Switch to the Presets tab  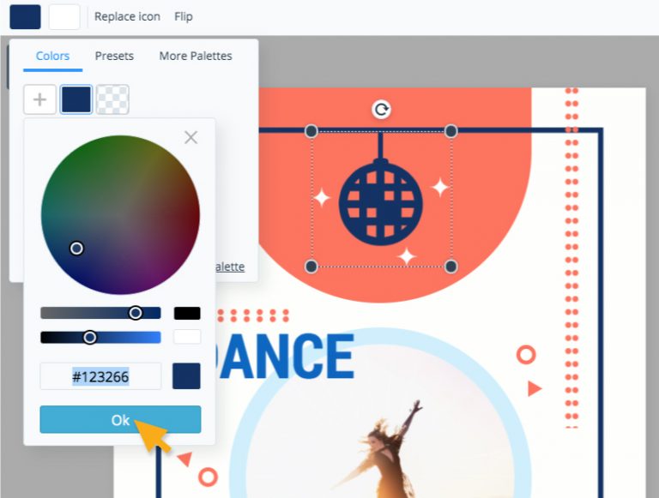point(114,56)
